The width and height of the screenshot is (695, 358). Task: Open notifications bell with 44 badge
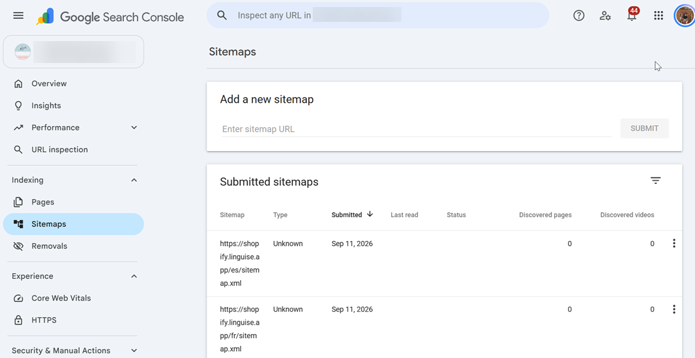(x=632, y=14)
